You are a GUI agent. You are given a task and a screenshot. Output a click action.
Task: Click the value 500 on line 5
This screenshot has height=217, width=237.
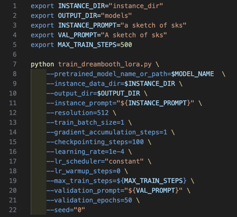[x=126, y=45]
